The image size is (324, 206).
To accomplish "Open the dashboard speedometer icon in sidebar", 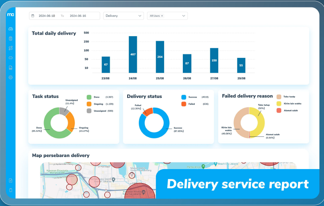I will click(x=11, y=29).
